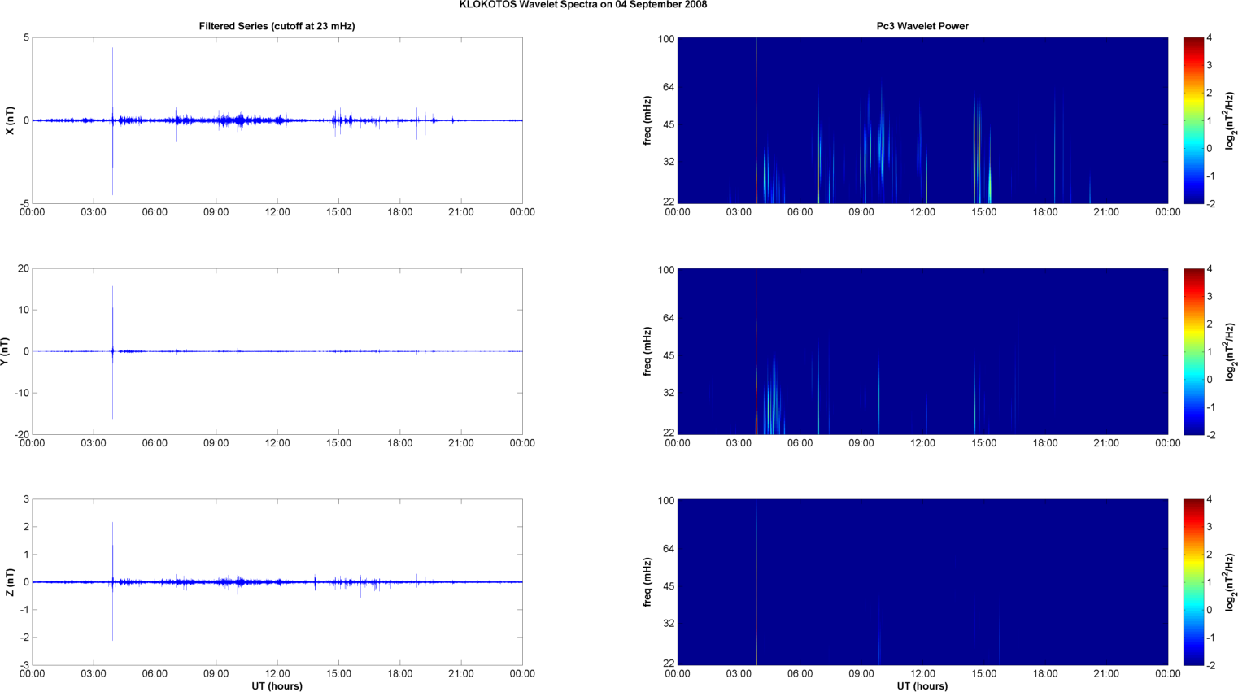This screenshot has width=1238, height=692.
Task: Click the colorbar beside the bottom wavelet plot
Action: coord(1192,582)
